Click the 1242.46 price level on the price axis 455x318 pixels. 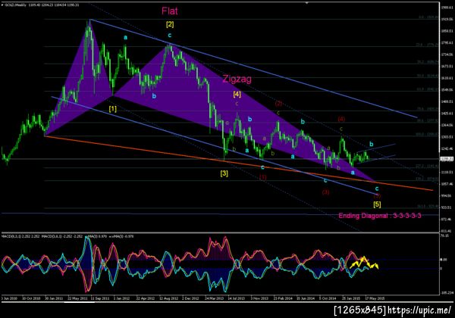point(447,148)
